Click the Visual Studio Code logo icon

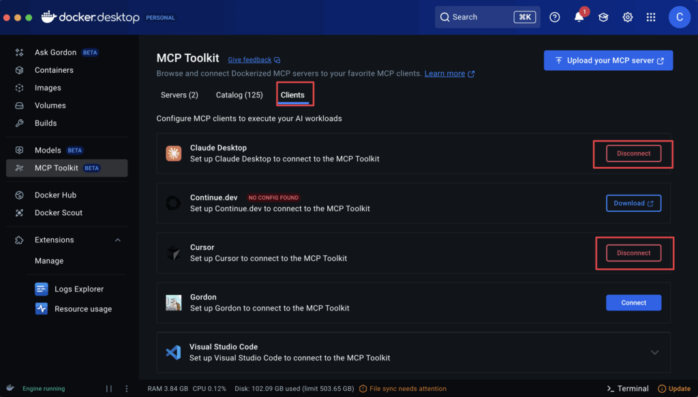(174, 353)
